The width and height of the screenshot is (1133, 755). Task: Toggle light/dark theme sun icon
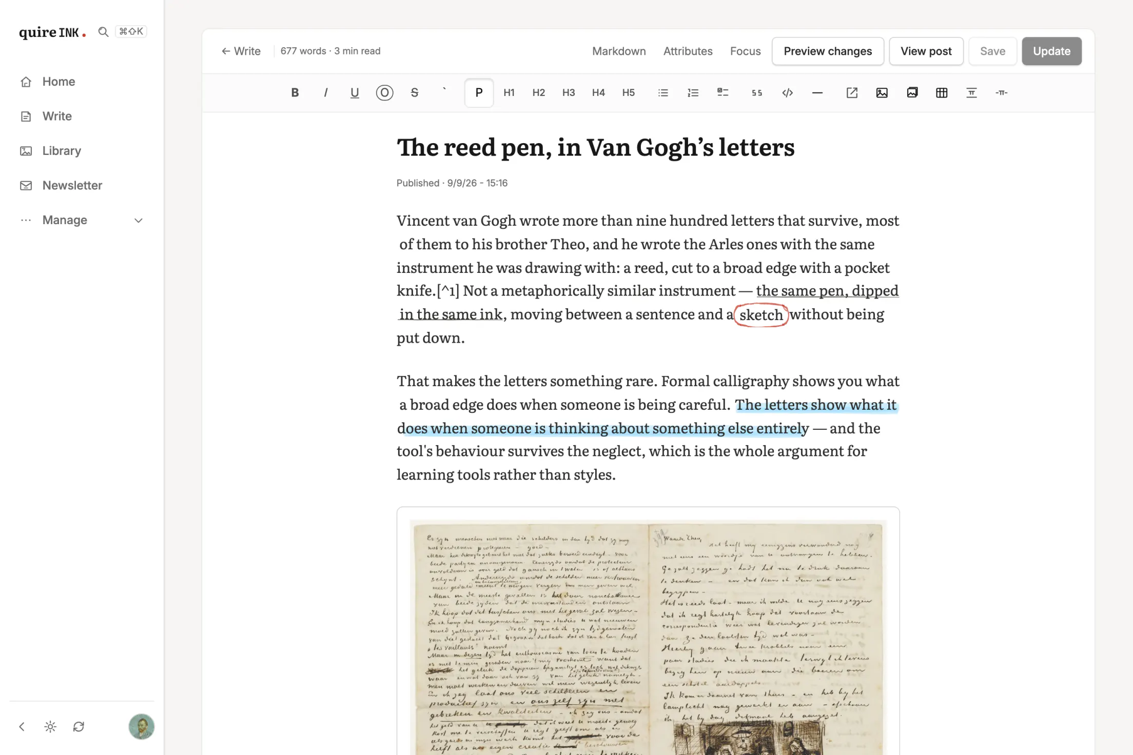(x=50, y=727)
